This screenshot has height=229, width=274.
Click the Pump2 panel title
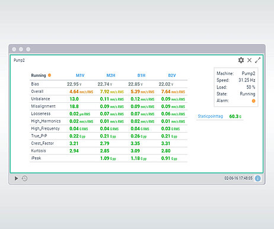tap(19, 60)
